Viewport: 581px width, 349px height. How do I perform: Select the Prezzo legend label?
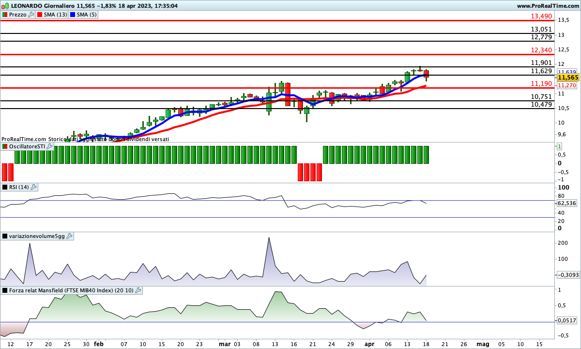18,15
